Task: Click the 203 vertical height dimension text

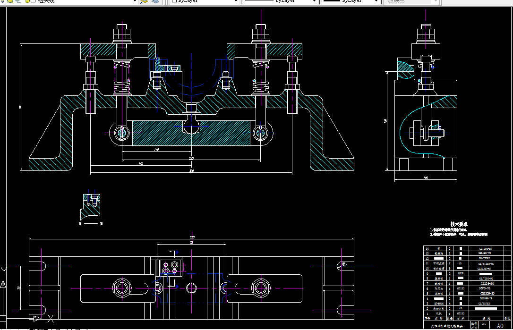Action: 20,107
